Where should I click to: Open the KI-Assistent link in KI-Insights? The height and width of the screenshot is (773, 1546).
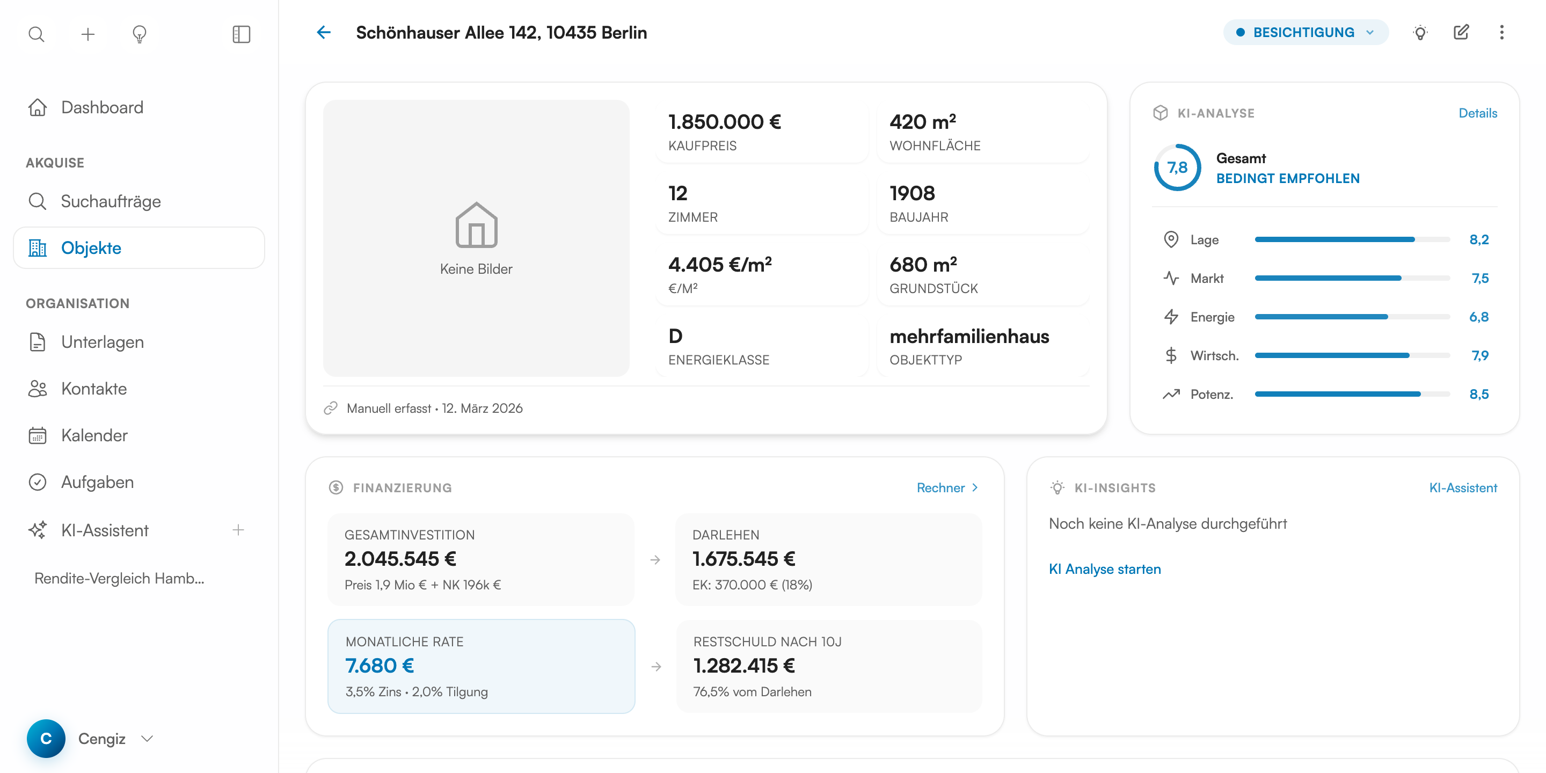click(1463, 487)
